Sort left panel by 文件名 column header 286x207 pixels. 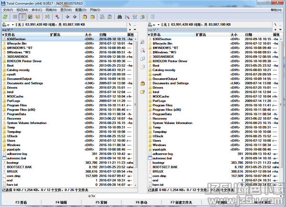click(x=25, y=35)
